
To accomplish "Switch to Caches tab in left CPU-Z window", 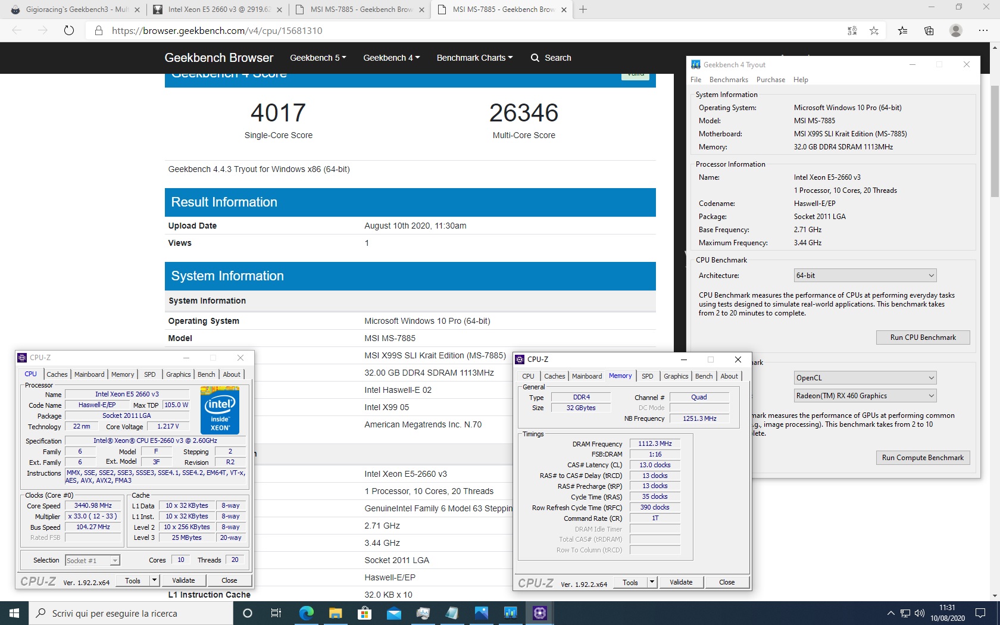I will pyautogui.click(x=57, y=374).
